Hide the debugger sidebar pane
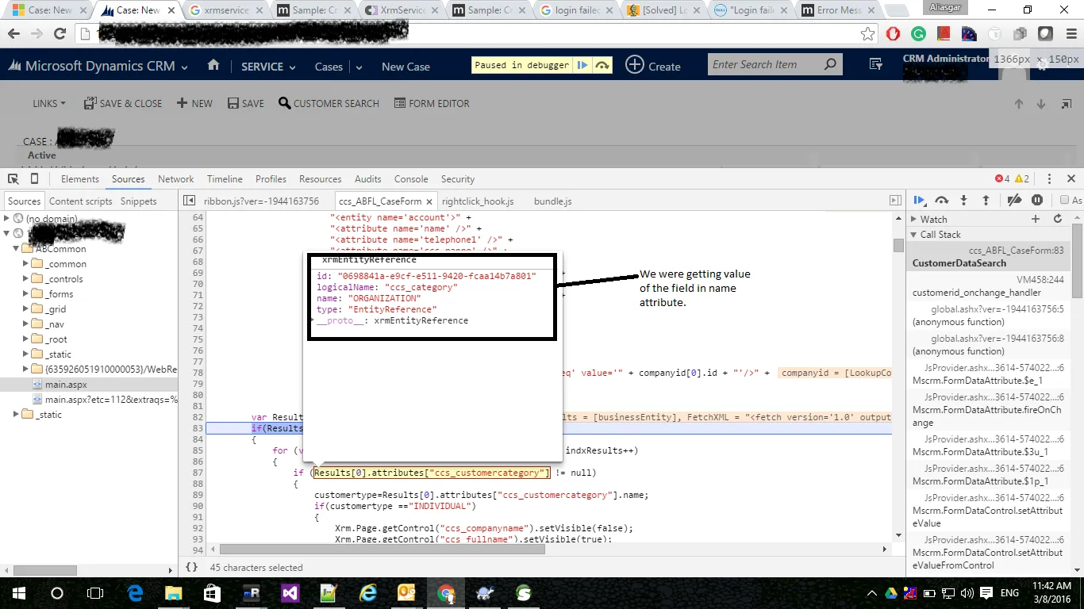Viewport: 1084px width, 609px height. pos(895,201)
